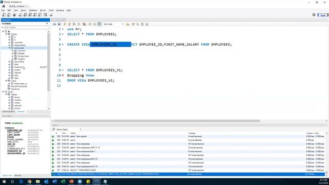Click the schema filter objects field
Screen dimensions: 329x185
tap(27, 27)
